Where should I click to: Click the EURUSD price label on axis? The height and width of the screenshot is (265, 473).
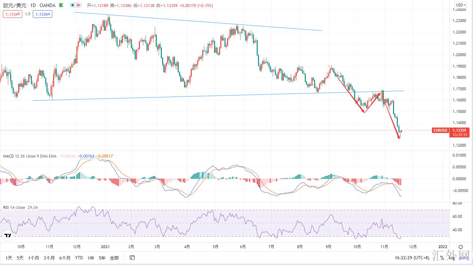point(440,130)
